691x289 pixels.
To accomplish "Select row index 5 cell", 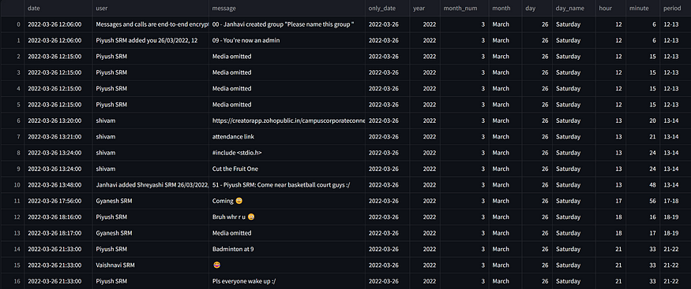I will [13, 105].
